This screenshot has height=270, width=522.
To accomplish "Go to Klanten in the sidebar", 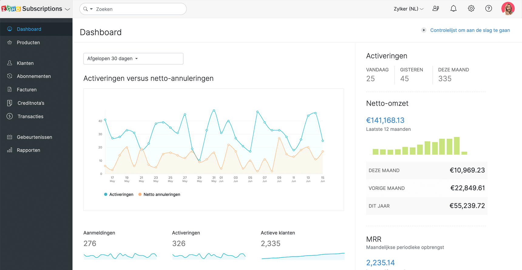I will [25, 63].
